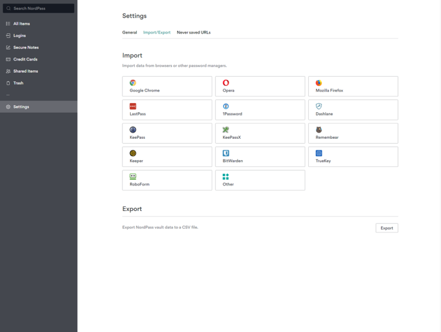Import from Mozilla Firefox
This screenshot has width=441, height=332.
pyautogui.click(x=353, y=86)
